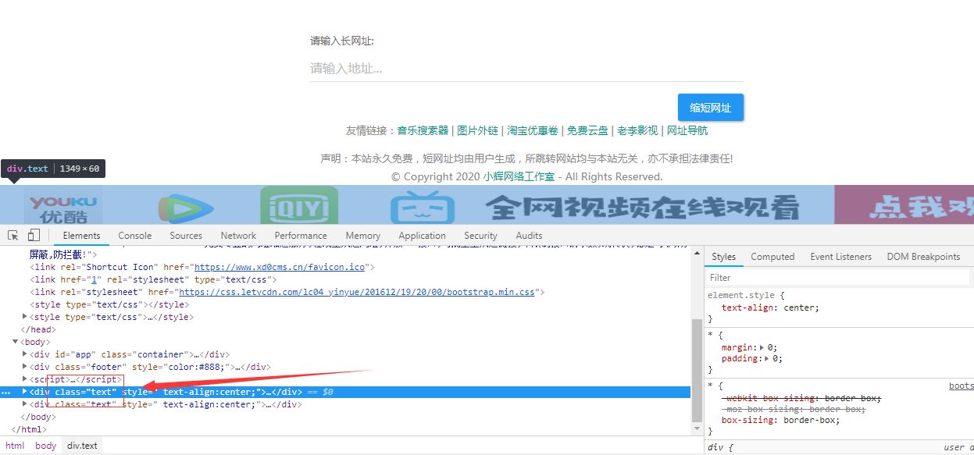The height and width of the screenshot is (455, 974).
Task: Expand the div id="app" container node
Action: (25, 354)
